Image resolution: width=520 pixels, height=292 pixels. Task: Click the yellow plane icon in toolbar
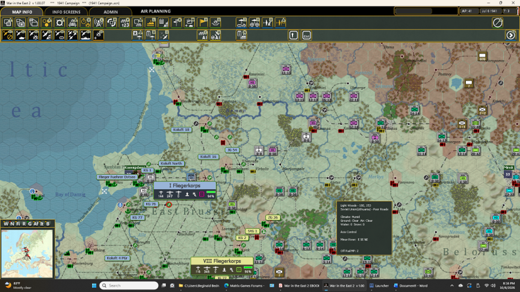click(x=280, y=23)
